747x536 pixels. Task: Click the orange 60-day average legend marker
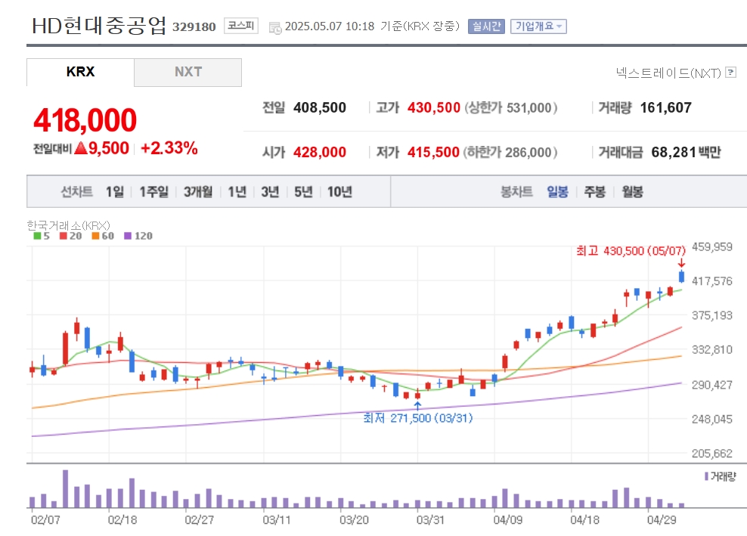click(95, 236)
